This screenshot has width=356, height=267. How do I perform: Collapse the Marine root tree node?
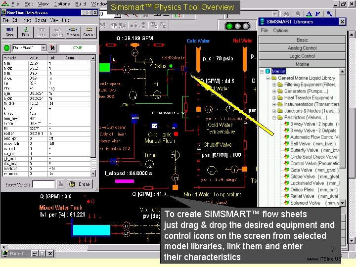(262, 72)
